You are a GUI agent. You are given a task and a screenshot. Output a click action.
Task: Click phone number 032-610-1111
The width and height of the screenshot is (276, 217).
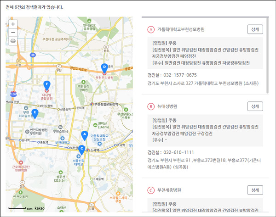click(x=178, y=152)
